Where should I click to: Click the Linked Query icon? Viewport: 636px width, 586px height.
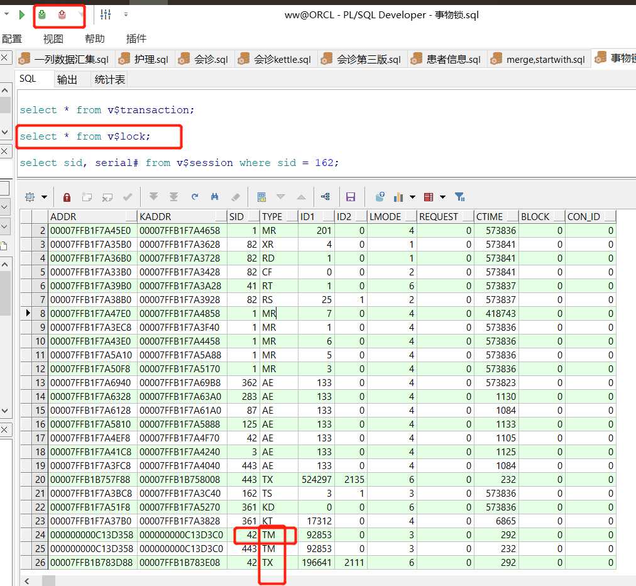coord(326,197)
